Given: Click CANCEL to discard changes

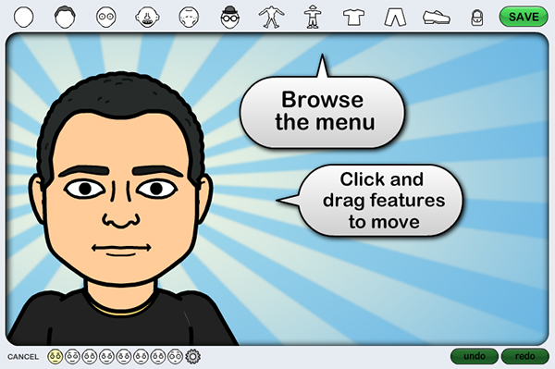Looking at the screenshot, I should 23,357.
